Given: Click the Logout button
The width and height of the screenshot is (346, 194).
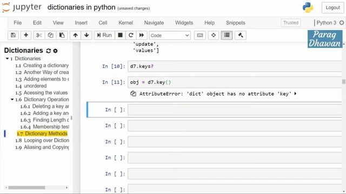Looking at the screenshot, I should [333, 8].
